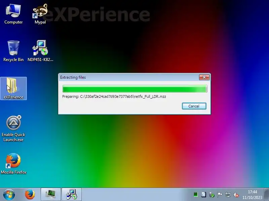Image resolution: width=269 pixels, height=201 pixels.
Task: Click the muted volume speaker icon
Action: (236, 195)
